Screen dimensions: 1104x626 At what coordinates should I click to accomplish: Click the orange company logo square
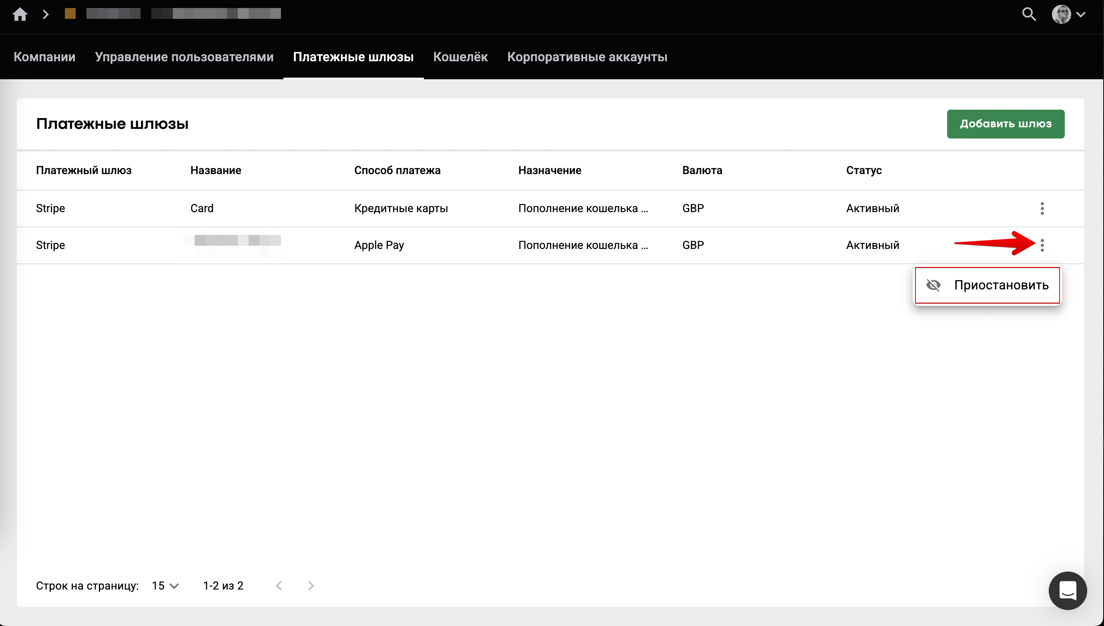click(70, 14)
